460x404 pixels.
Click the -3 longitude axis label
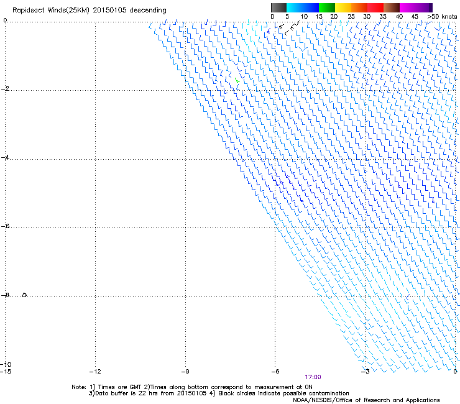click(x=365, y=372)
